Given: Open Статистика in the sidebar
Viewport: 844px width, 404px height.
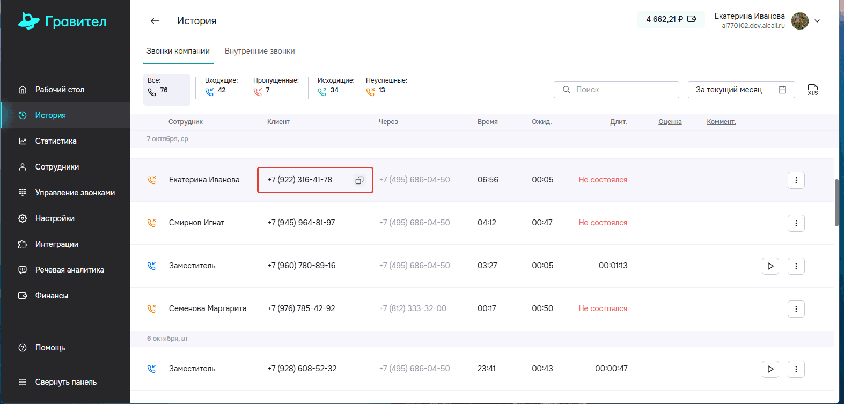Looking at the screenshot, I should click(x=65, y=141).
